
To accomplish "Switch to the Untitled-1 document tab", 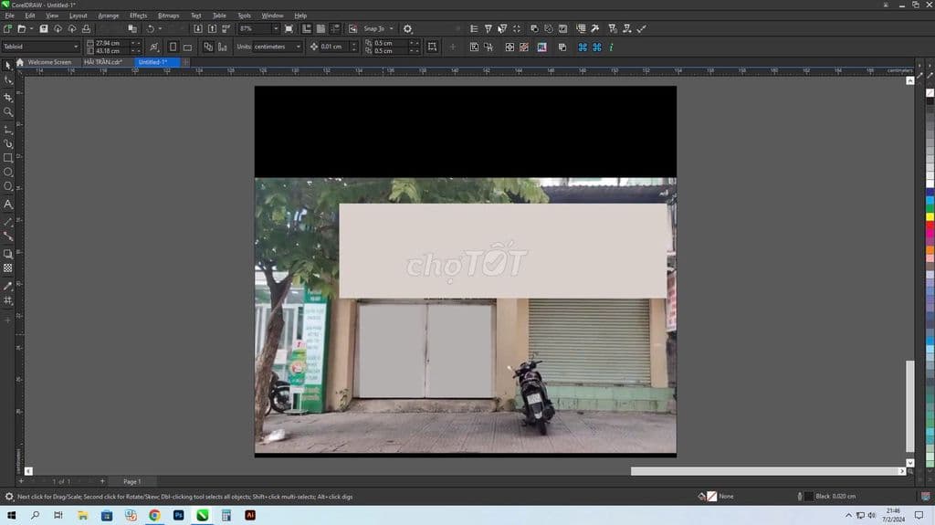I will coord(156,62).
